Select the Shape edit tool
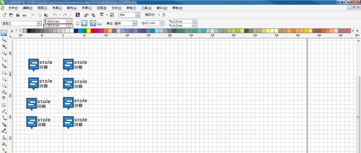This screenshot has width=361, height=153. click(4, 40)
